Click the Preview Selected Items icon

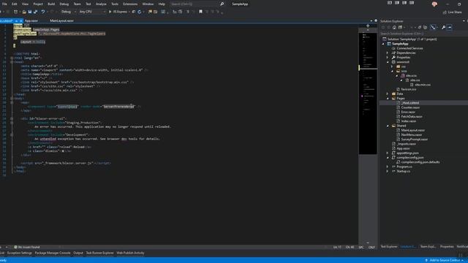(450, 28)
